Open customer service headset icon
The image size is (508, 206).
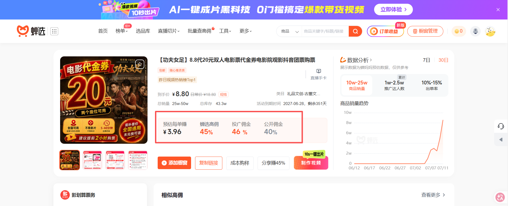click(x=501, y=126)
